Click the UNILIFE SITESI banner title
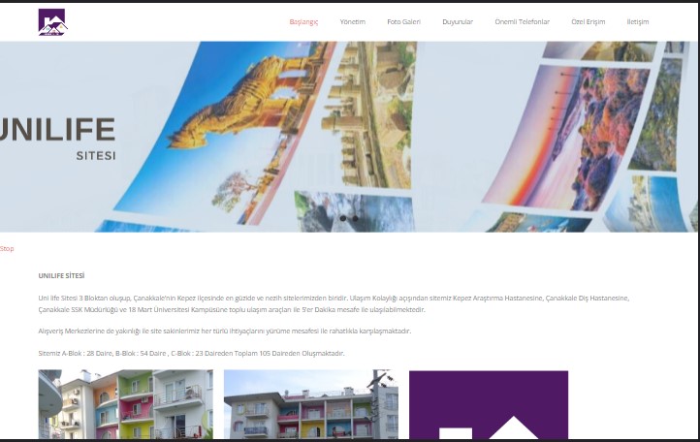Image resolution: width=700 pixels, height=442 pixels. click(58, 138)
